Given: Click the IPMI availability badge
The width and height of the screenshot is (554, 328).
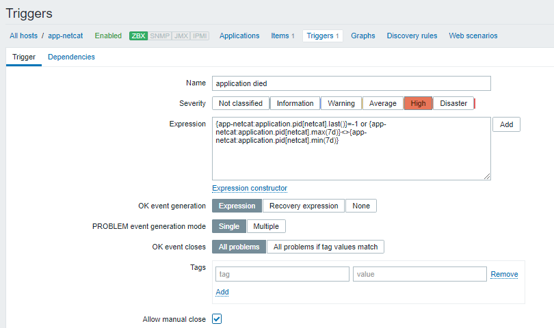Looking at the screenshot, I should [x=200, y=36].
